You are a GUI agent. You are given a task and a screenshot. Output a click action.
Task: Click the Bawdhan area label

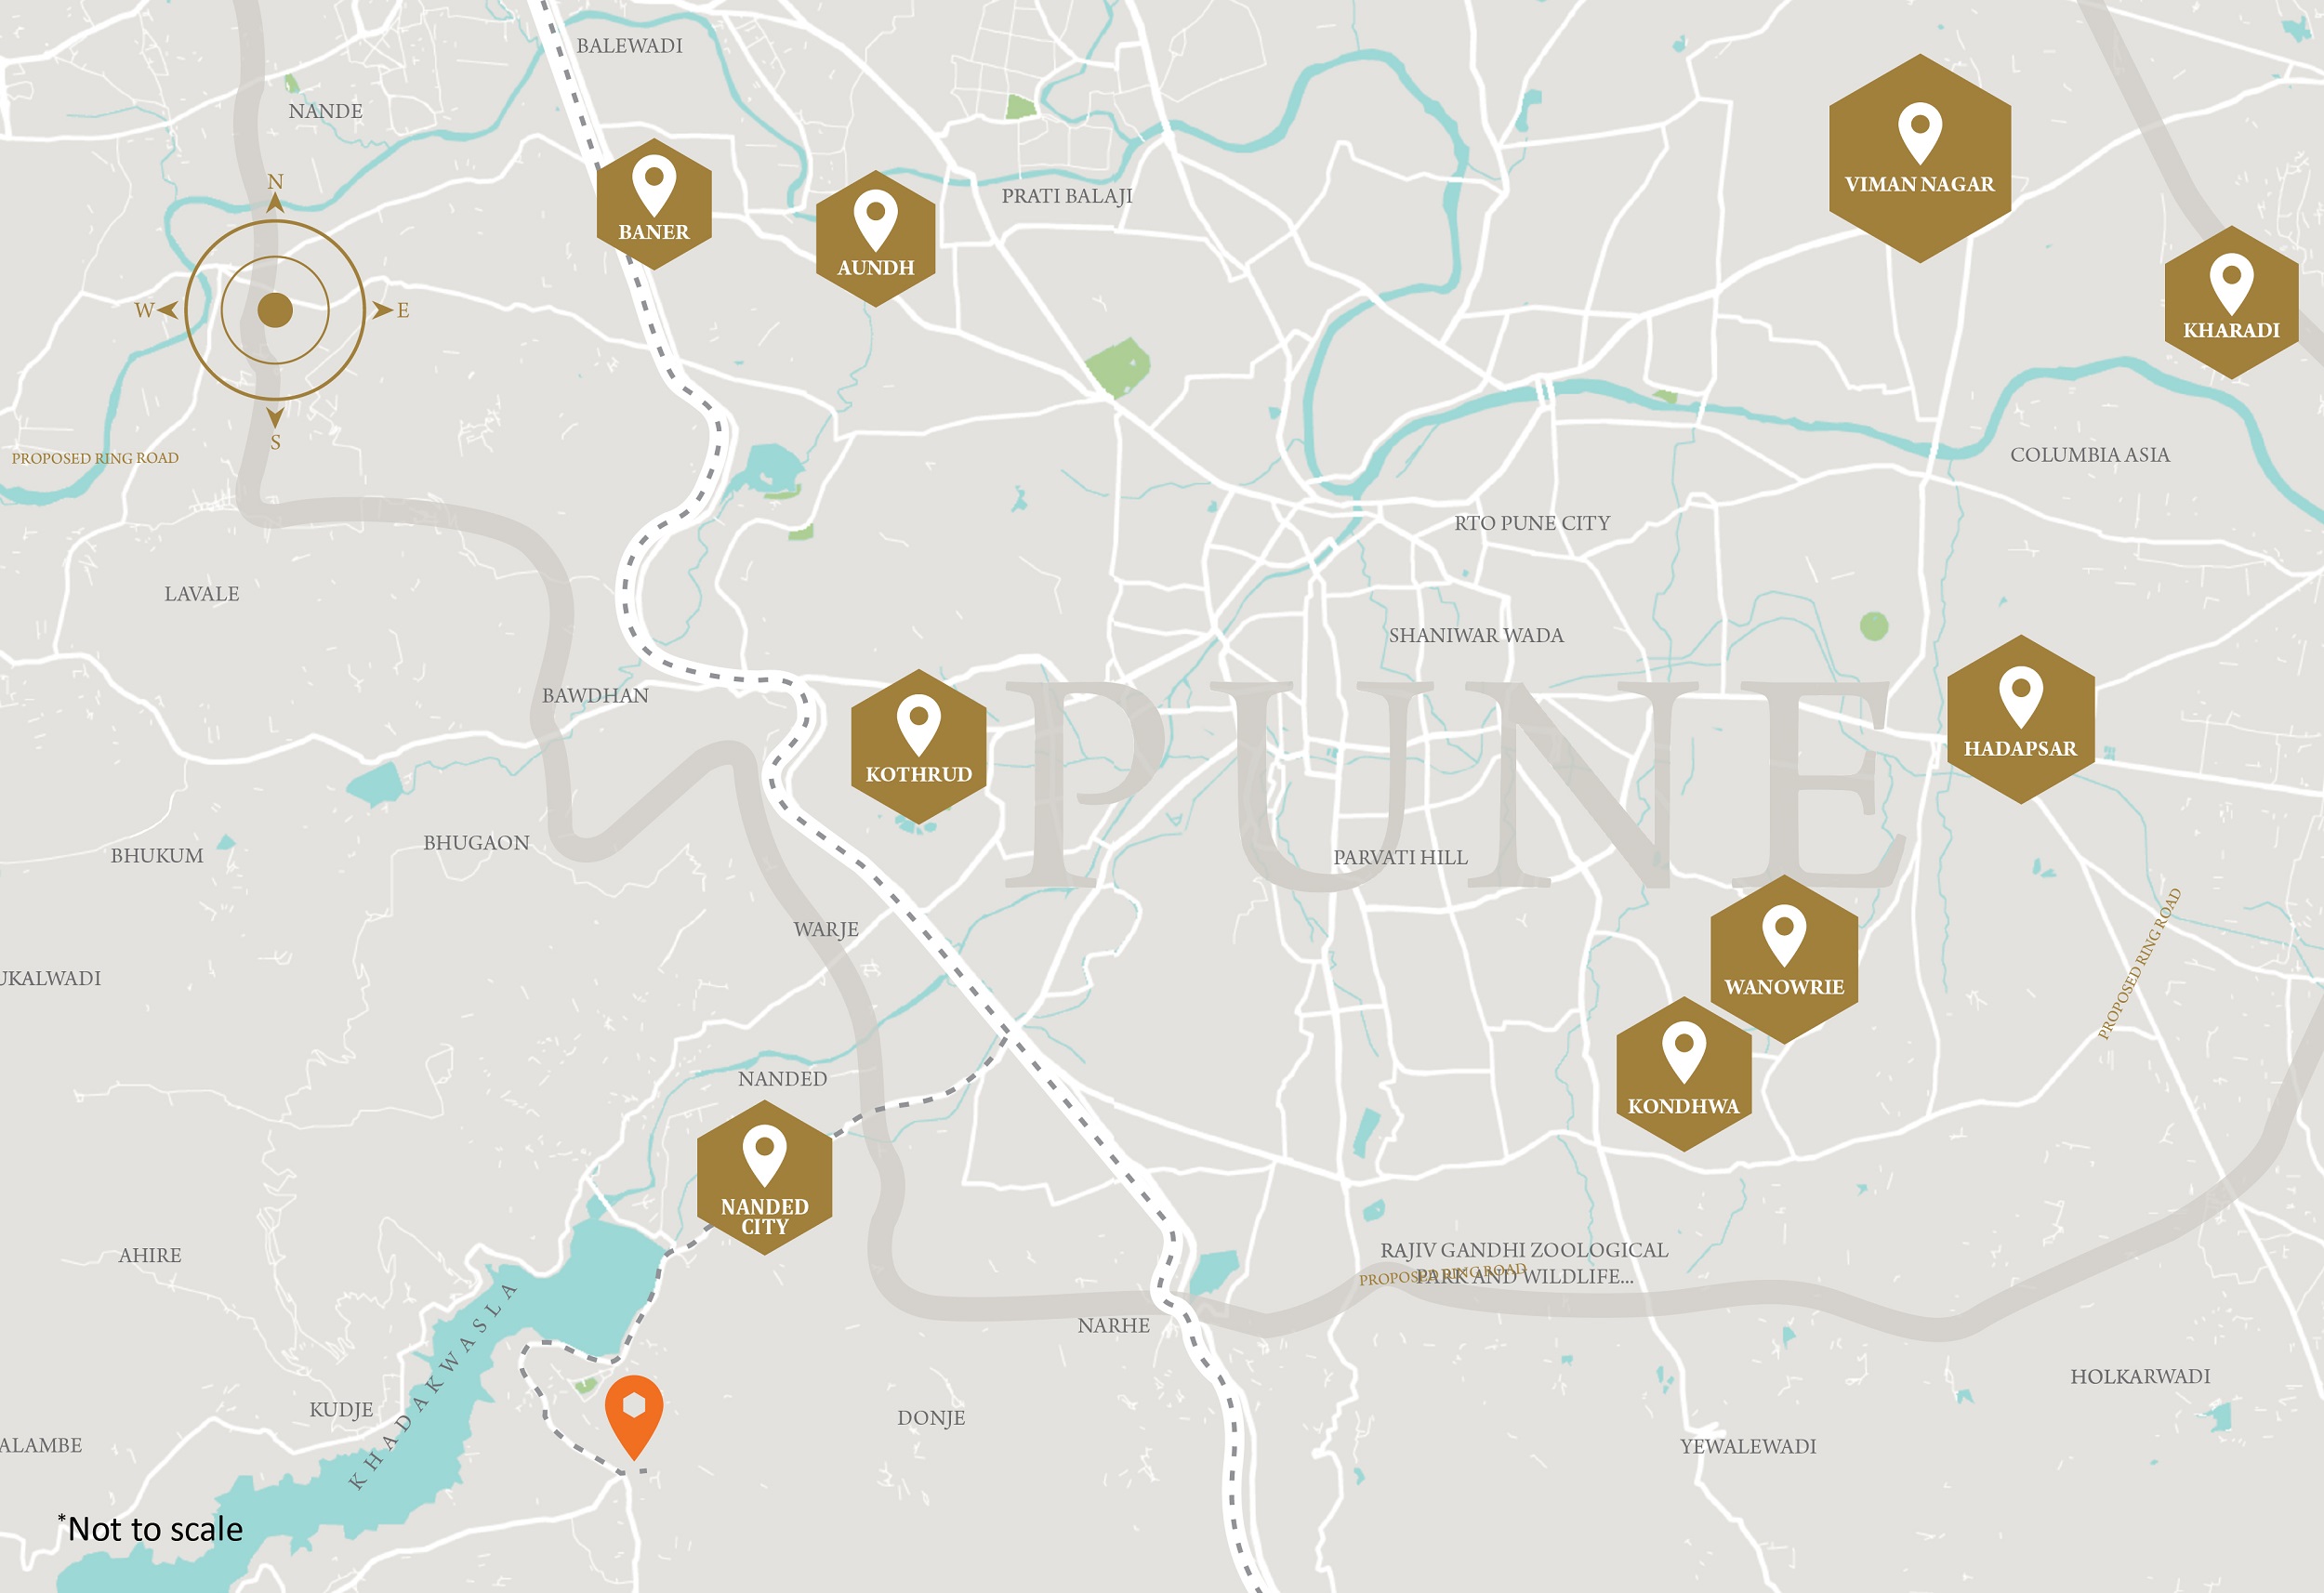595,695
